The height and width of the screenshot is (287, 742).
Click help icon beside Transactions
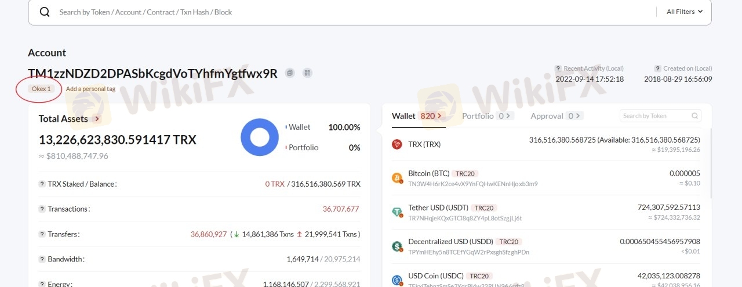tap(42, 209)
